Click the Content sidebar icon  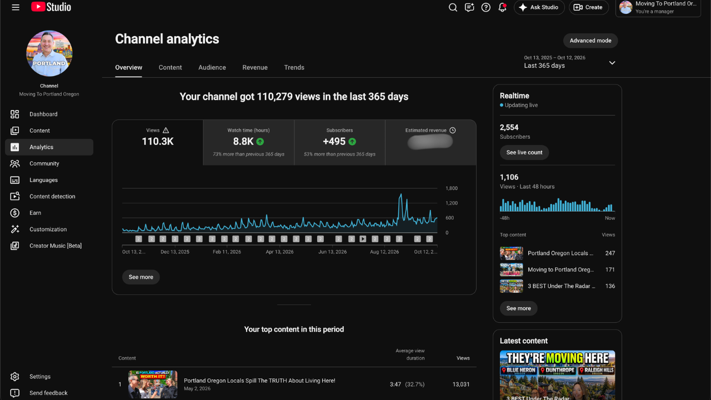coord(15,131)
